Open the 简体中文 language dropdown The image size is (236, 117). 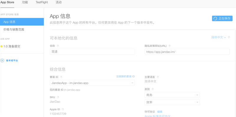219,38
